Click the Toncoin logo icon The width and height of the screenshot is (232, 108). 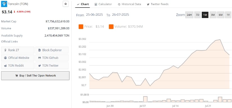point(4,4)
